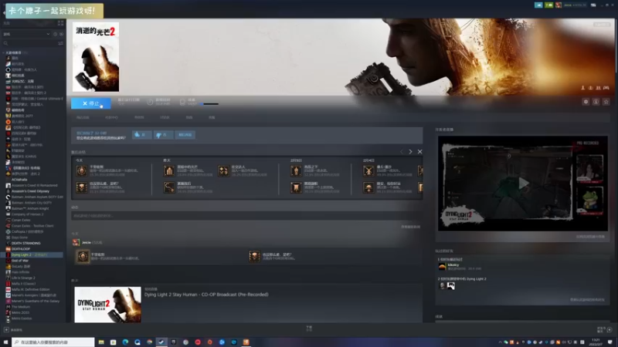The image size is (618, 347).
Task: Select Control Ultimate Edition in the library
Action: [x=36, y=99]
